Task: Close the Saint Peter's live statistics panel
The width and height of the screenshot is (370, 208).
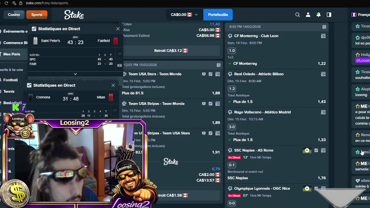Action: [118, 29]
